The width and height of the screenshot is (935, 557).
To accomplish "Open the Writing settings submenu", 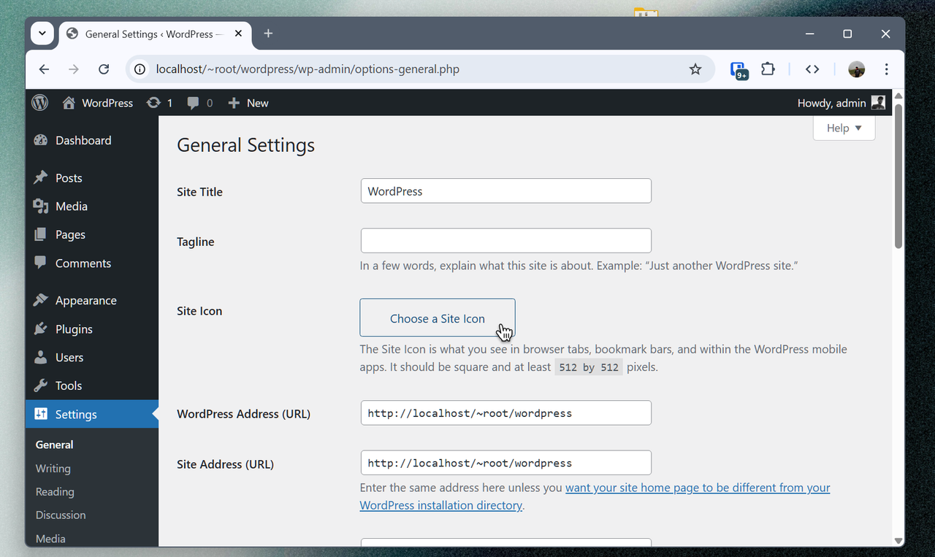I will coord(53,468).
